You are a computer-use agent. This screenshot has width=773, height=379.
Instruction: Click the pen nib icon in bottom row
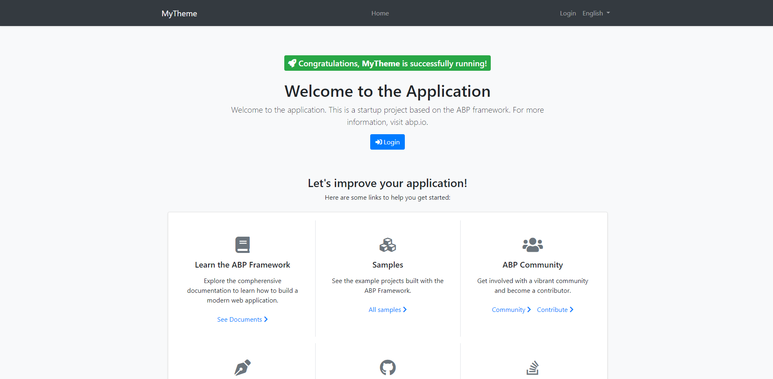tap(242, 368)
